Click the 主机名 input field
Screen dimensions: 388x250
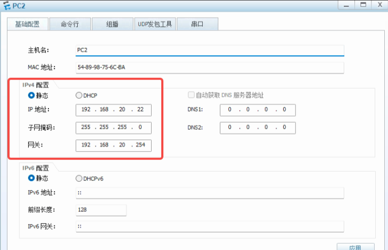click(x=210, y=50)
